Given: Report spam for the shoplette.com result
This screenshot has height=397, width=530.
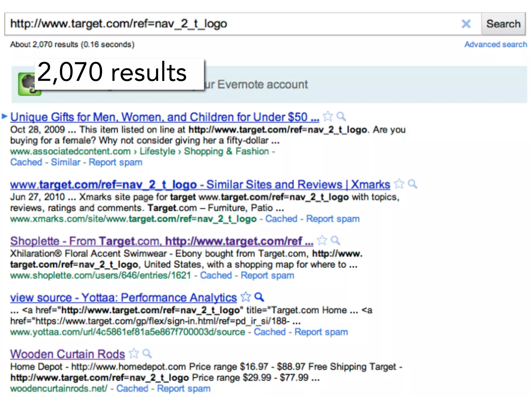Looking at the screenshot, I should pyautogui.click(x=267, y=276).
